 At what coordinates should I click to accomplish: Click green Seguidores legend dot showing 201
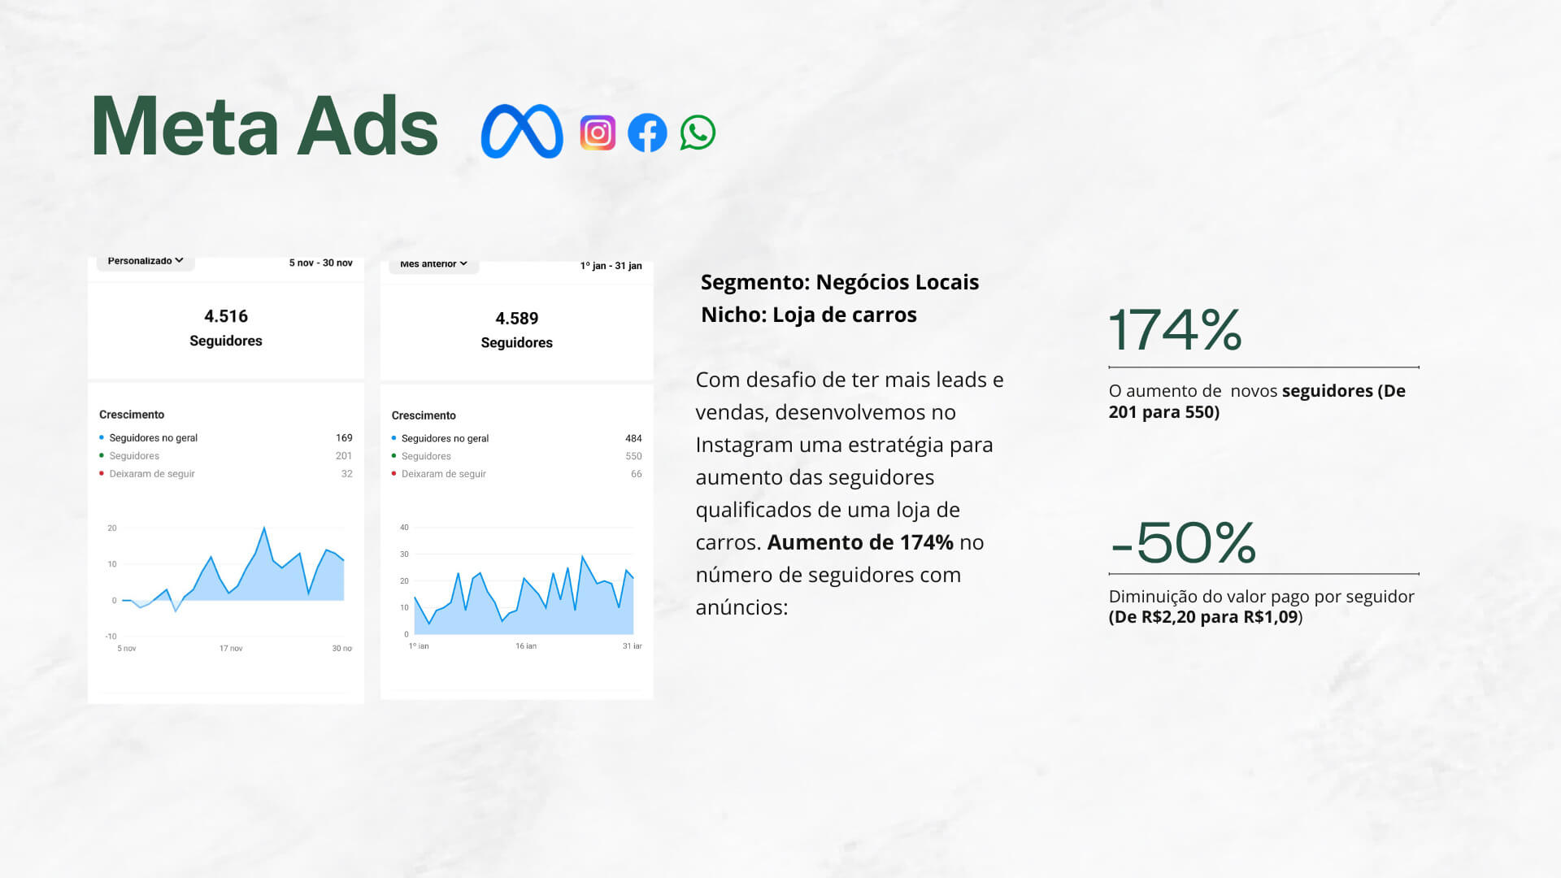(x=102, y=455)
